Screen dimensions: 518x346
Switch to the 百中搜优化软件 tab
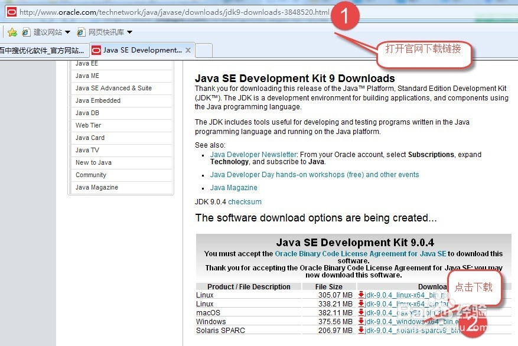(x=44, y=51)
